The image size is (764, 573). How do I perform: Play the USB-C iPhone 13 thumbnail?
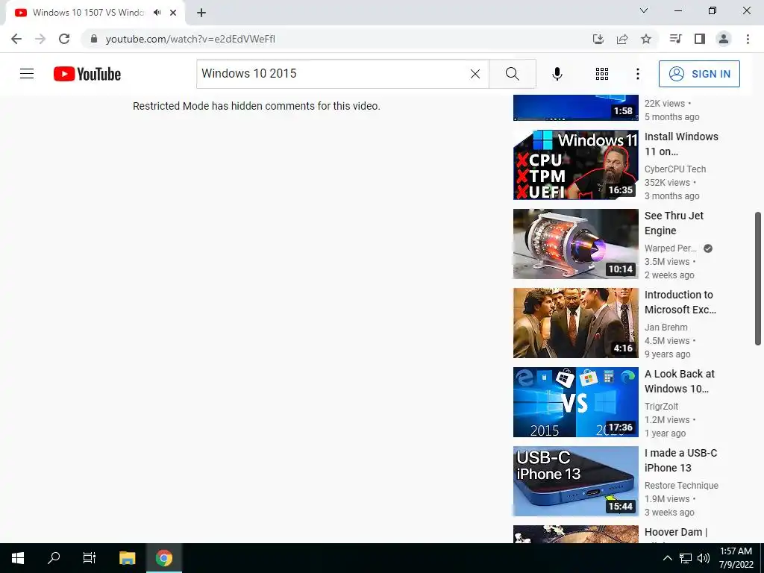coord(575,481)
